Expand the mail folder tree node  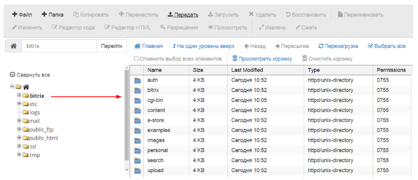pyautogui.click(x=19, y=121)
